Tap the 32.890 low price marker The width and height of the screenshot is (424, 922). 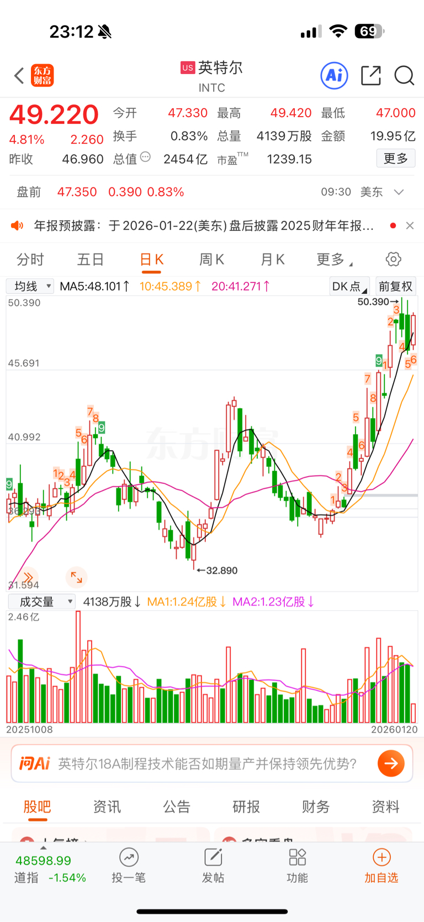point(217,570)
